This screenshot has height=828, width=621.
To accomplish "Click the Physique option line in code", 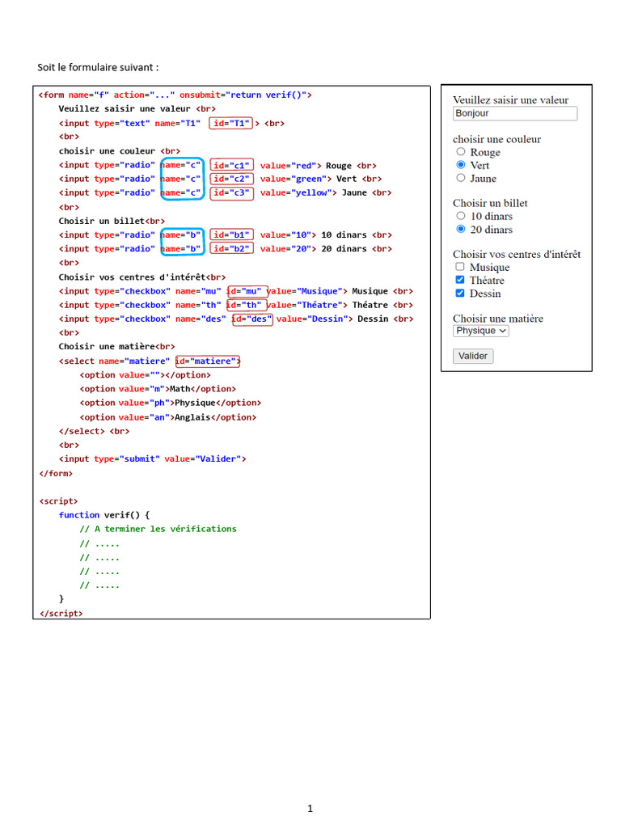I will tap(171, 403).
